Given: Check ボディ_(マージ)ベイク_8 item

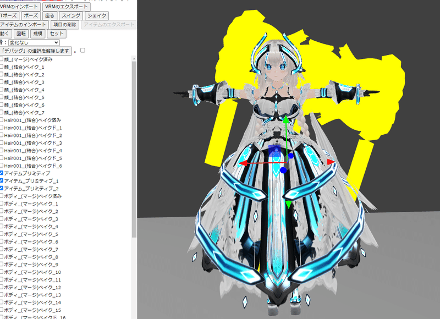Looking at the screenshot, I should tap(2, 256).
